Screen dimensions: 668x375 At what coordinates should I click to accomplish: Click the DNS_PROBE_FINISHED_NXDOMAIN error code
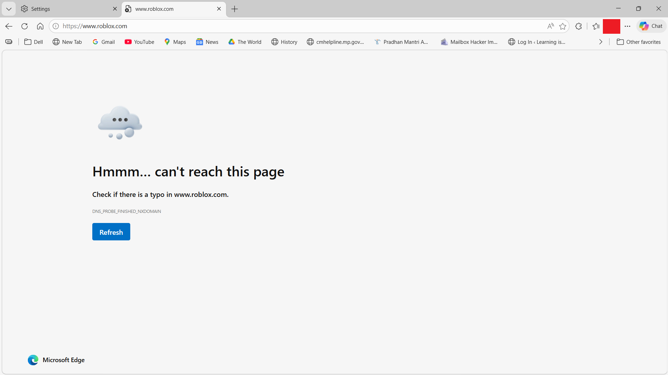click(126, 211)
